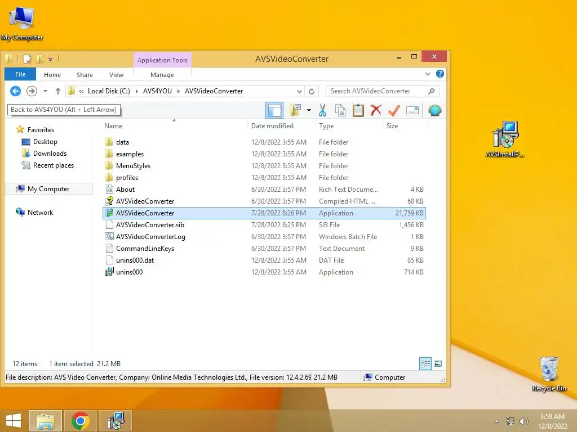Image resolution: width=577 pixels, height=432 pixels.
Task: Open Windows Start button
Action: pos(14,421)
